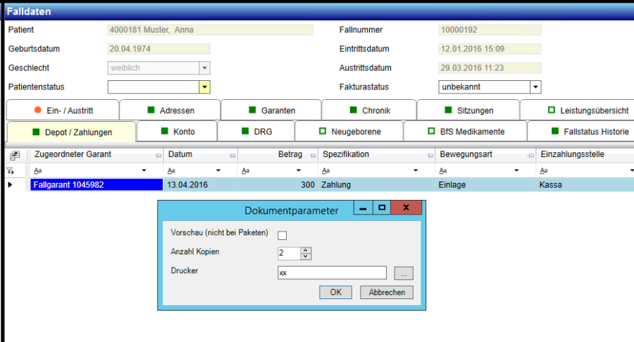Enable the Vorschau (nicht bei Paketen) checkbox

coord(282,236)
